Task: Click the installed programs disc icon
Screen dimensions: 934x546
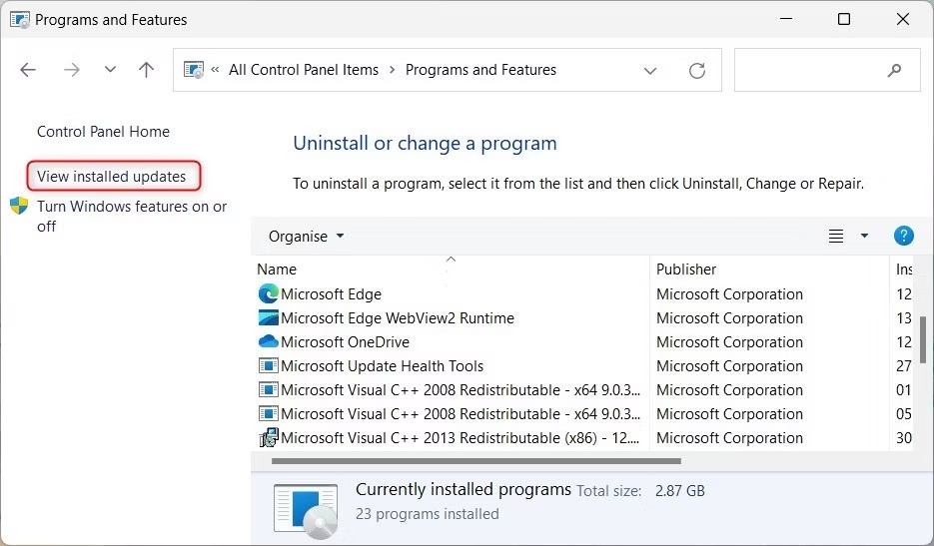Action: [x=306, y=511]
